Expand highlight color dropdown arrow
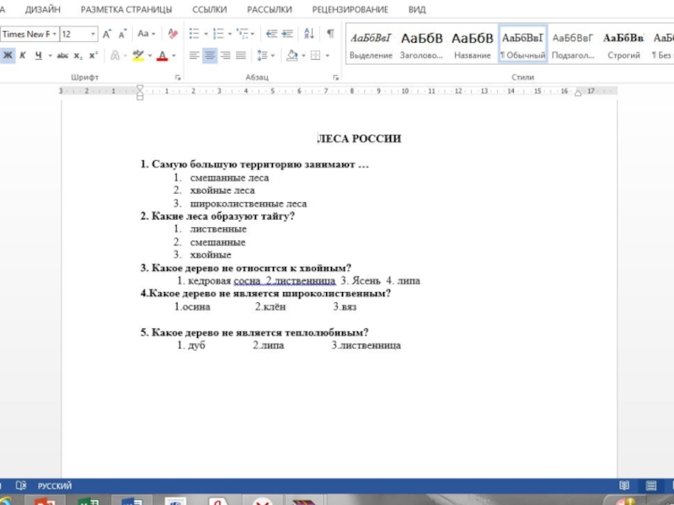 (x=150, y=56)
